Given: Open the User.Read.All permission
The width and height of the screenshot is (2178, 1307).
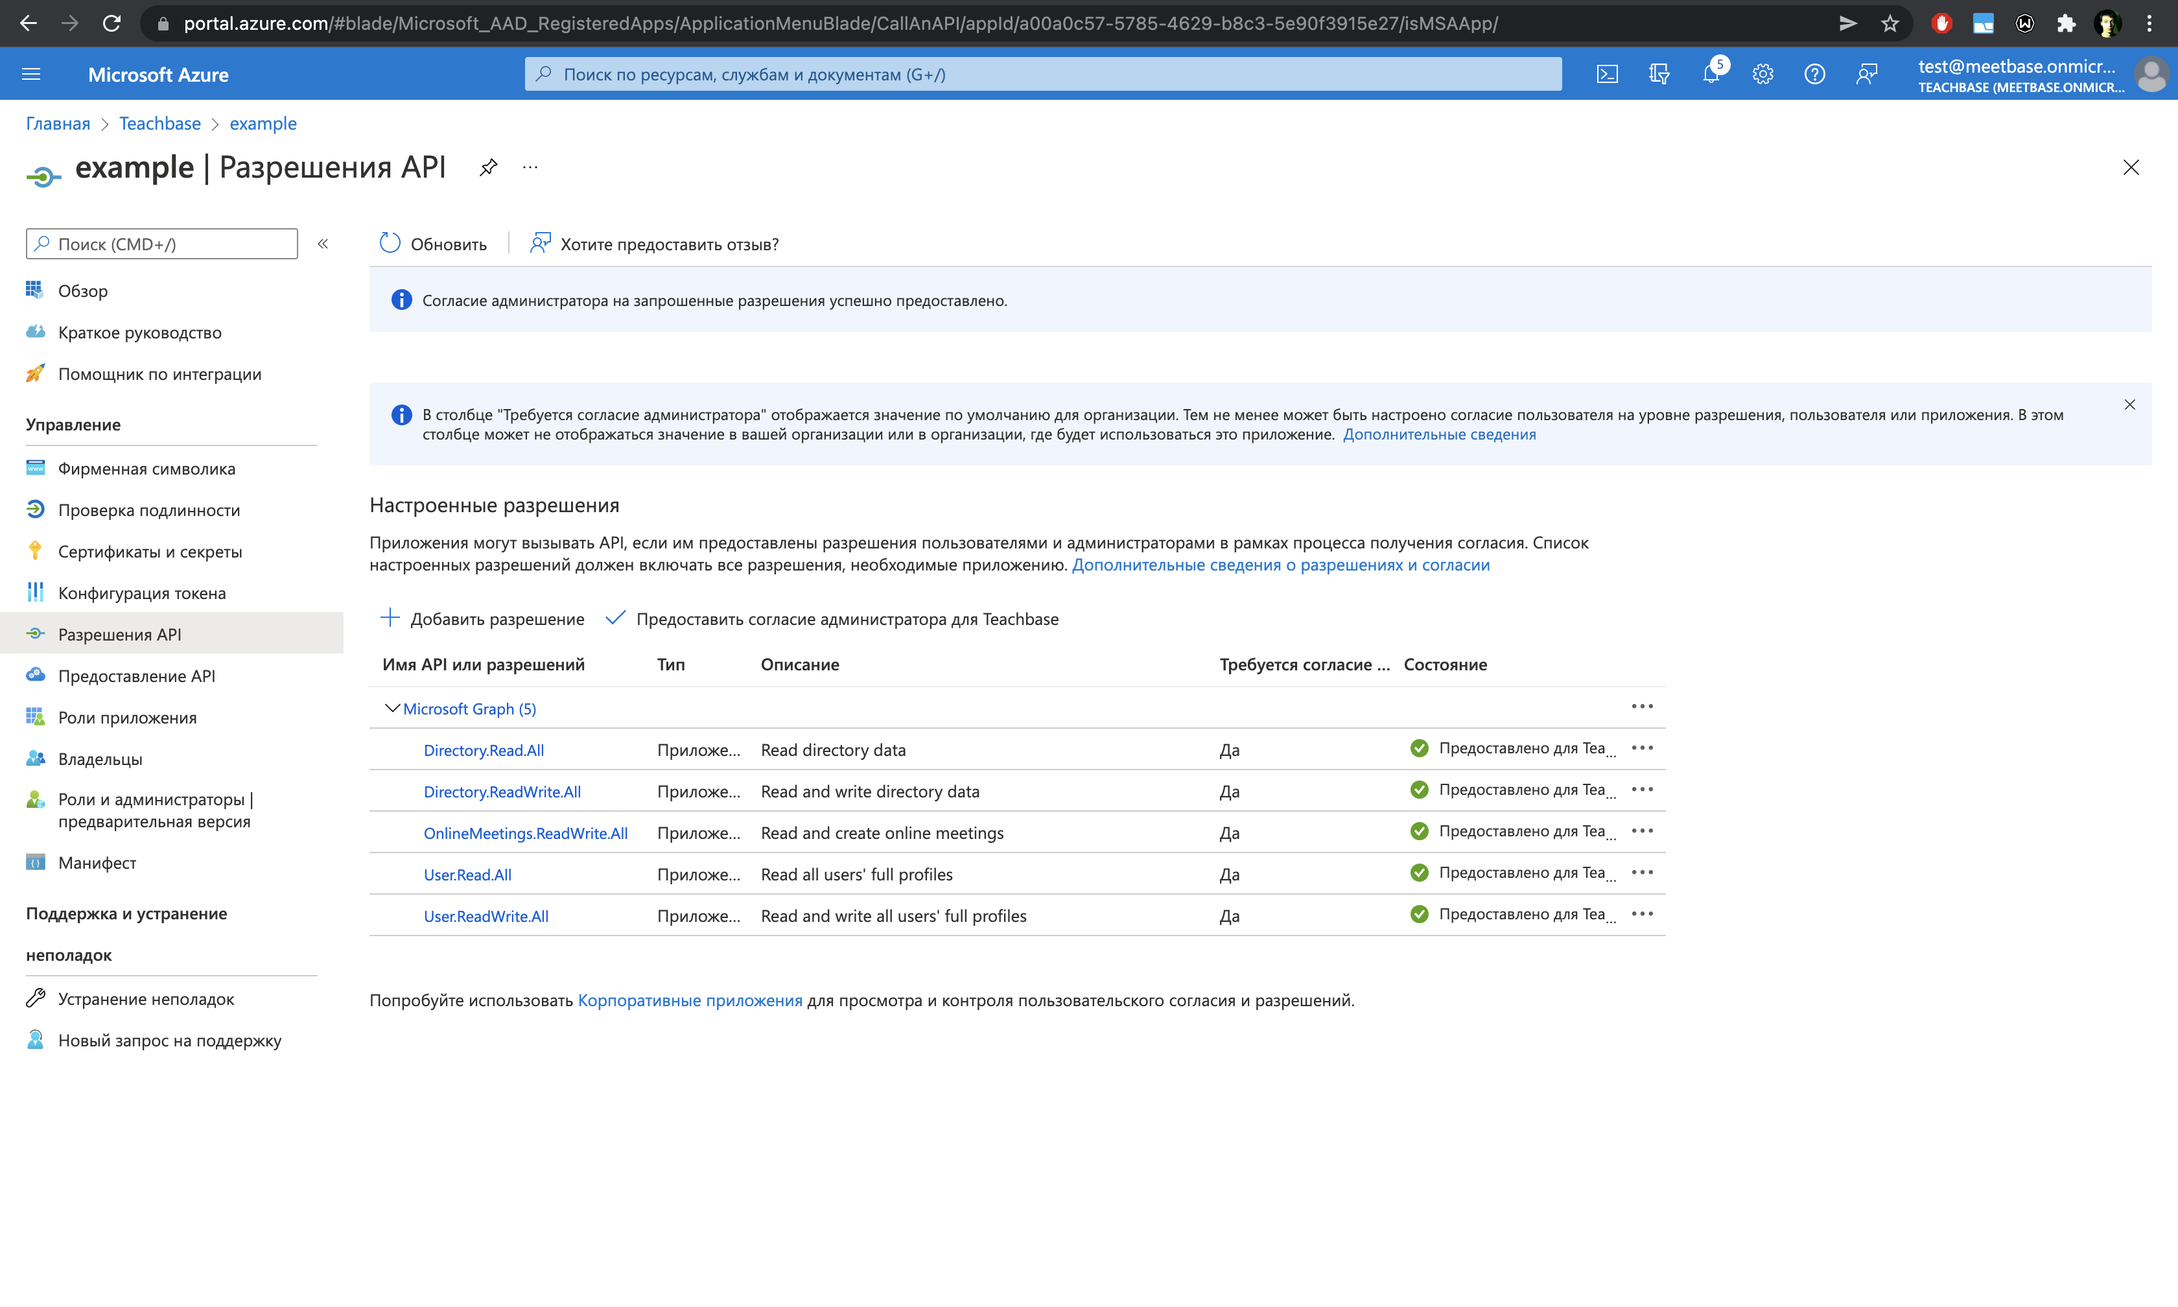Looking at the screenshot, I should 467,875.
